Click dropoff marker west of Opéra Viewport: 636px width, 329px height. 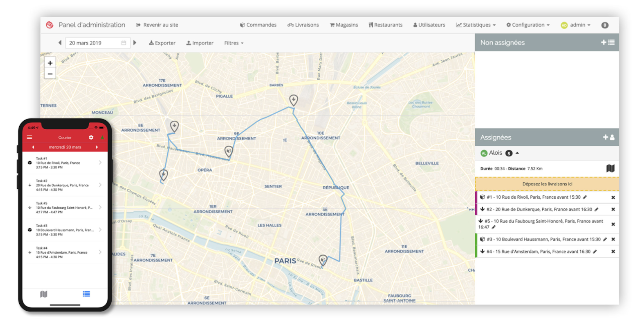click(163, 174)
